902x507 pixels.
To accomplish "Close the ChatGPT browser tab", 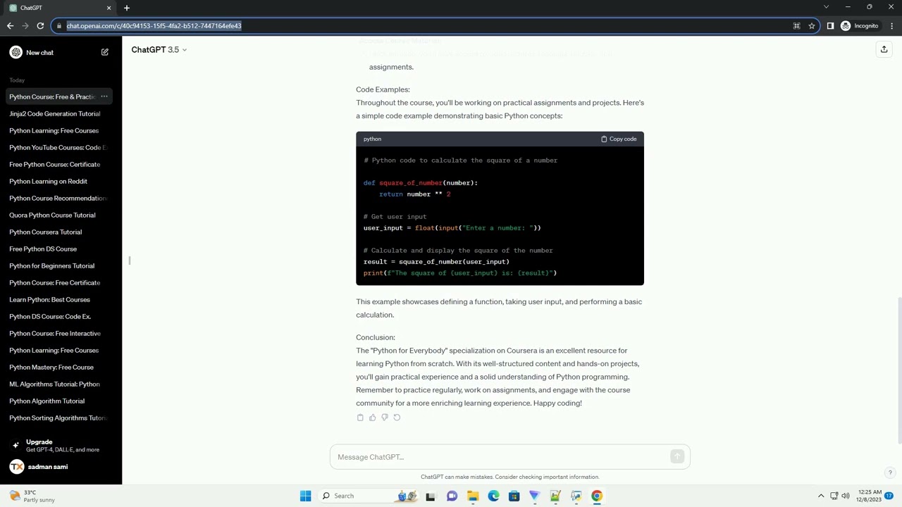I will (x=109, y=8).
